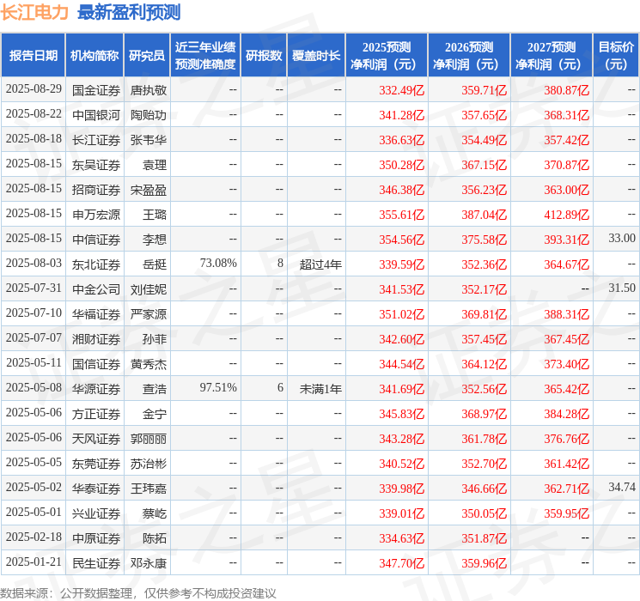The width and height of the screenshot is (640, 601).
Task: Click target price 33.00
Action: [622, 238]
